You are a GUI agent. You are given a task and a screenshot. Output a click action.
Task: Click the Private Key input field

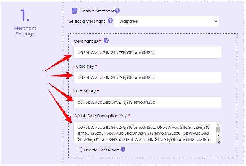coord(147,102)
